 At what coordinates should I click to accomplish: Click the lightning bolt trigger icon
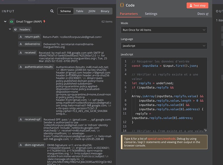pos(44,21)
